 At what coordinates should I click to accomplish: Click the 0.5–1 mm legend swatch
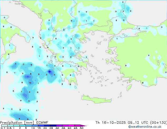11,126
